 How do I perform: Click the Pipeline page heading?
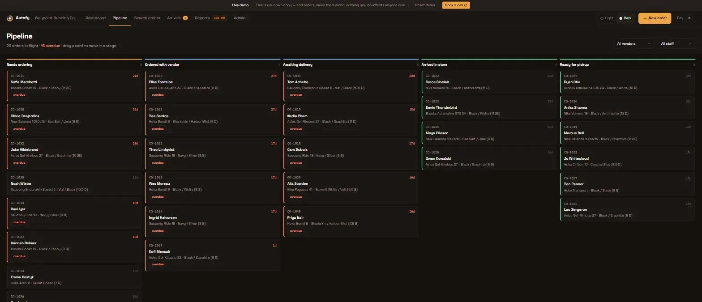19,36
